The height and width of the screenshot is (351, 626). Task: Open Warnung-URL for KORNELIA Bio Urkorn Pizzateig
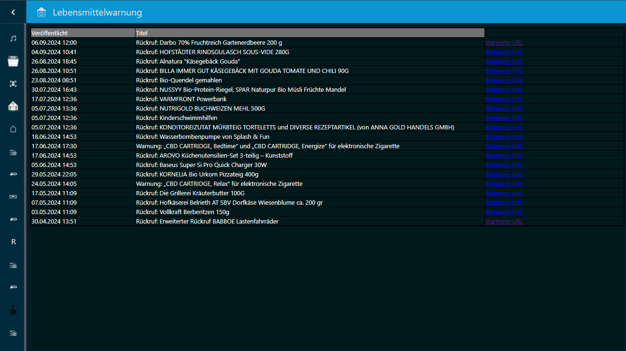pyautogui.click(x=504, y=174)
